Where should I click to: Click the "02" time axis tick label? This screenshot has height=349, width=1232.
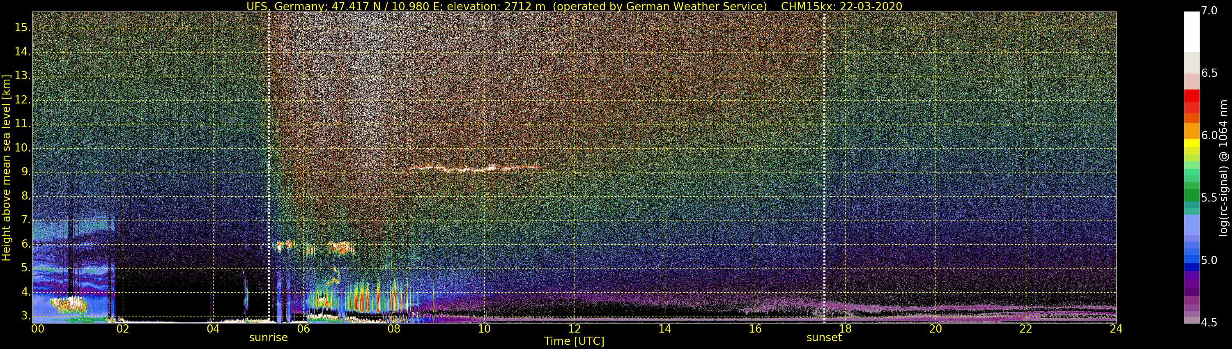(123, 329)
